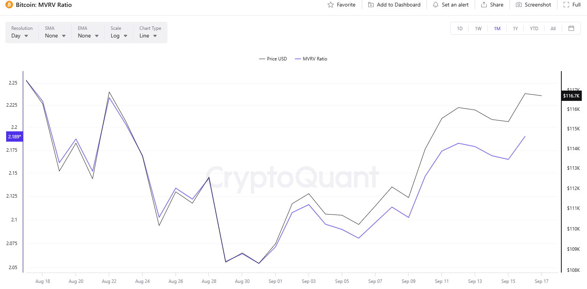Open the calendar date picker icon

[x=571, y=28]
